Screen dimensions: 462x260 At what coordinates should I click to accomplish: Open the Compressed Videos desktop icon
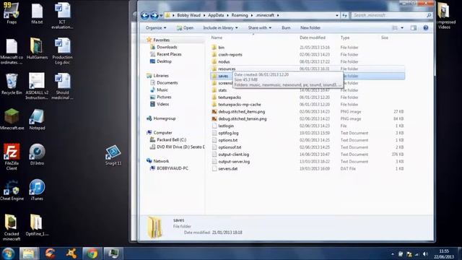click(444, 15)
